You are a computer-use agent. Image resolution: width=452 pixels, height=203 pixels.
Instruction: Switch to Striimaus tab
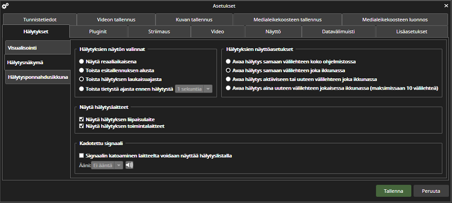[x=159, y=32]
